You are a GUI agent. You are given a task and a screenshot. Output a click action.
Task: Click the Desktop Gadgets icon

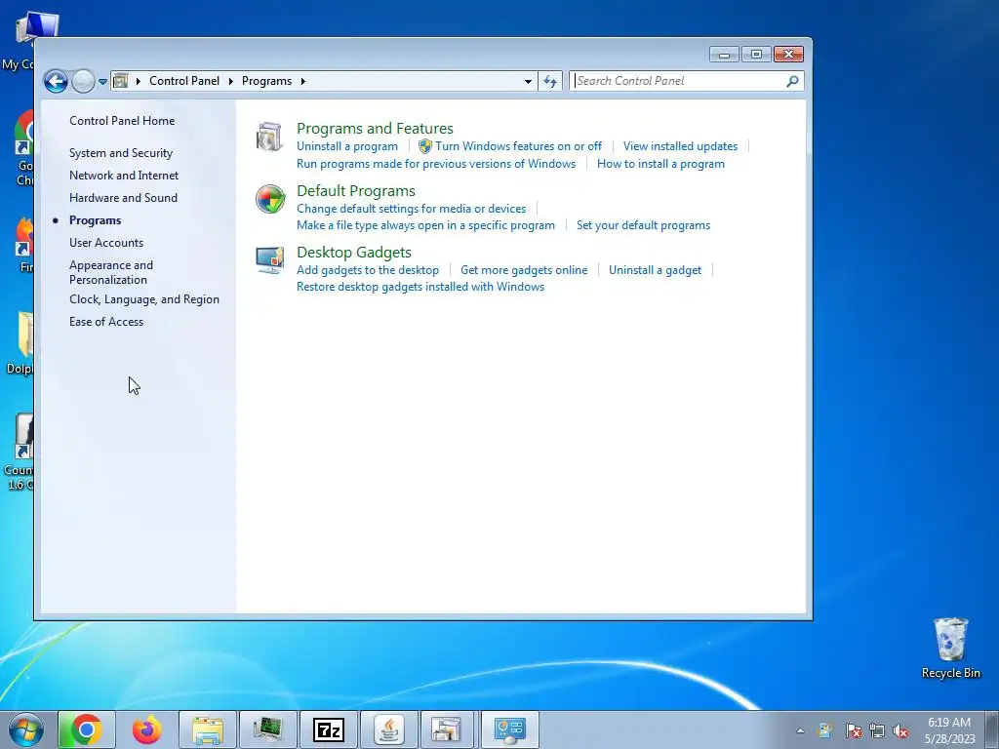(270, 260)
